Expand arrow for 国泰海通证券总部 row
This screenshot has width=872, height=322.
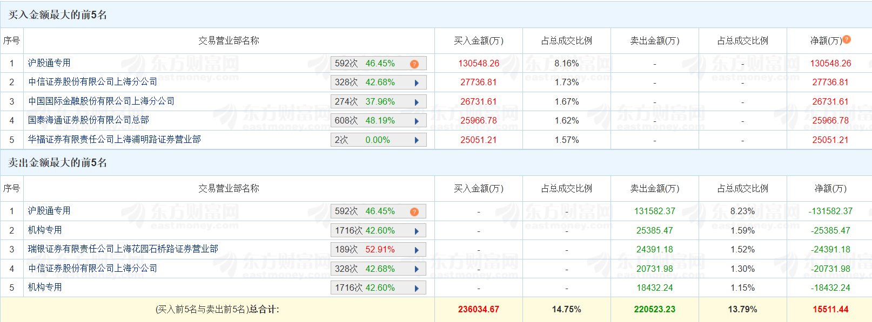click(x=417, y=121)
